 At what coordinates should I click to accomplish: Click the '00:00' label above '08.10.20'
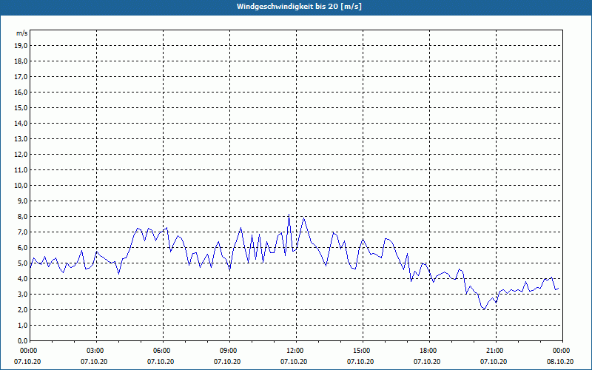point(562,351)
